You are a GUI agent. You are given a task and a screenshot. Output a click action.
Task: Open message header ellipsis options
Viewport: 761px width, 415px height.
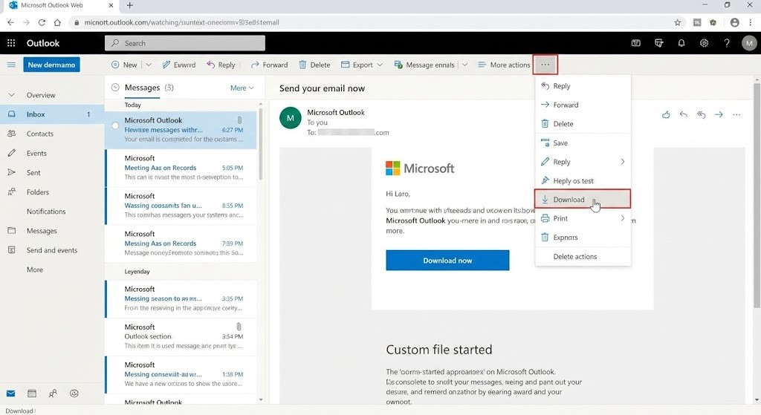736,114
